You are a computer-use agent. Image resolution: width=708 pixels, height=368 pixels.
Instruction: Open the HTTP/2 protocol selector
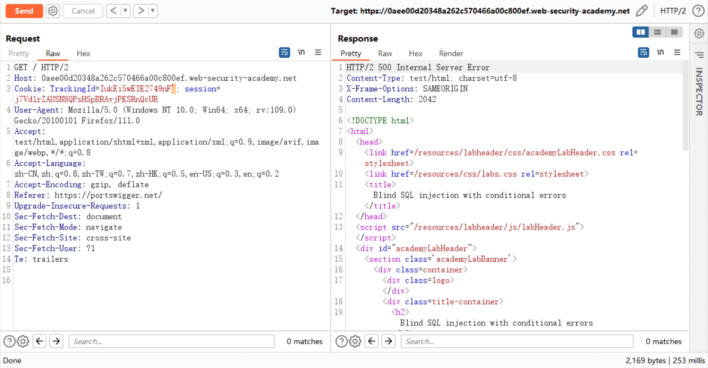pyautogui.click(x=673, y=11)
